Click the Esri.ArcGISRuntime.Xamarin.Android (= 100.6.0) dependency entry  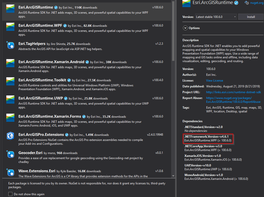(x=216, y=179)
